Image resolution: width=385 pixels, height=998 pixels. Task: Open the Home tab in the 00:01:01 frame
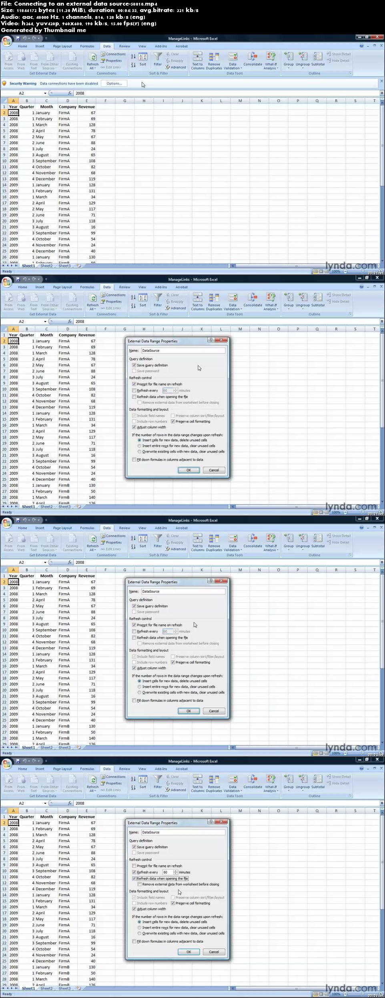coord(22,46)
